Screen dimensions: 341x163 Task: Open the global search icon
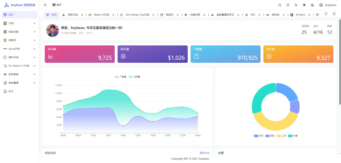click(x=280, y=5)
